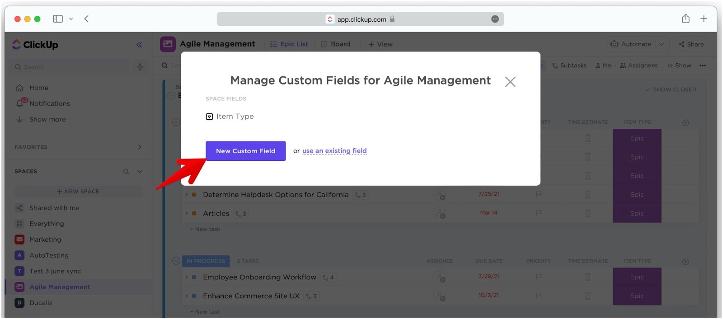This screenshot has height=319, width=723.
Task: Click the 10/3/21 due date
Action: (x=489, y=296)
